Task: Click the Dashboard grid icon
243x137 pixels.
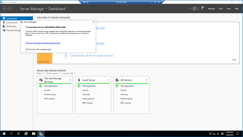Action: 4,18
